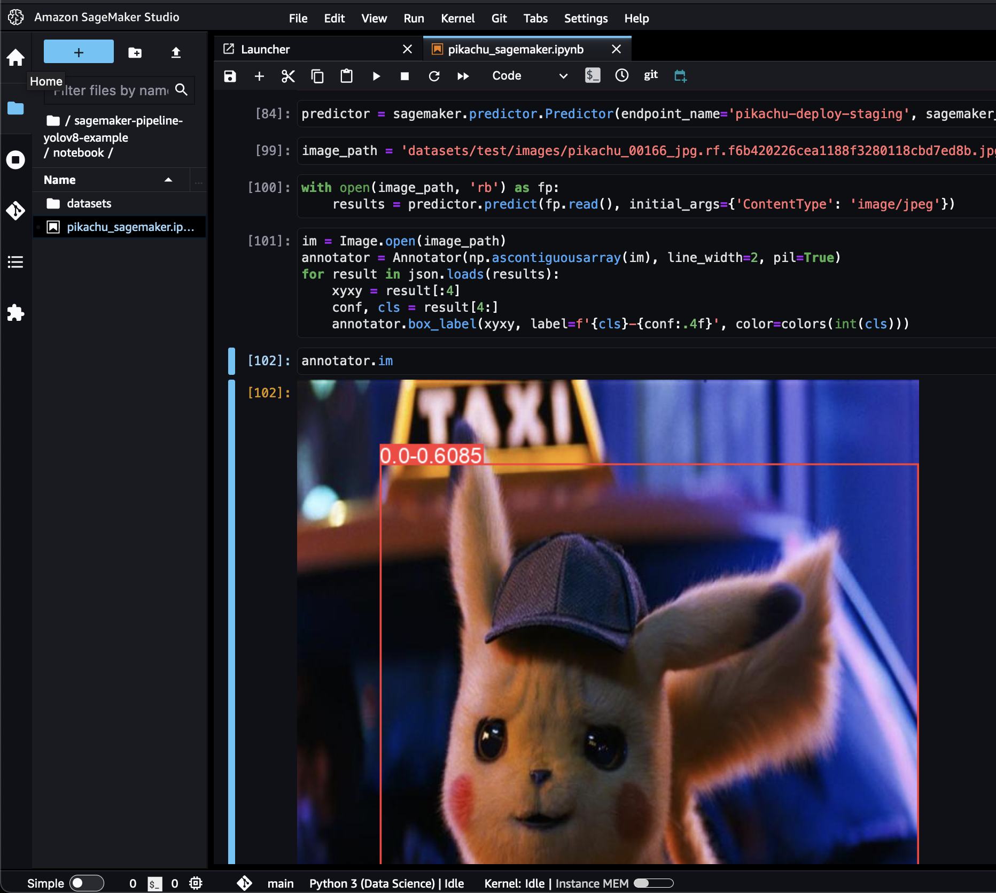Toggle Simple interface mode switch
996x893 pixels.
click(x=87, y=883)
